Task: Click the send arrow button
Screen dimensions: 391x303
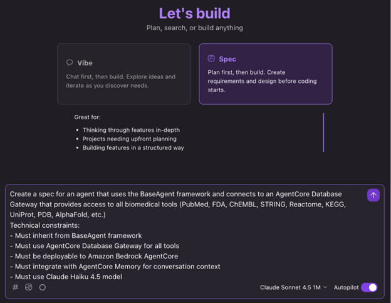Action: (x=373, y=195)
